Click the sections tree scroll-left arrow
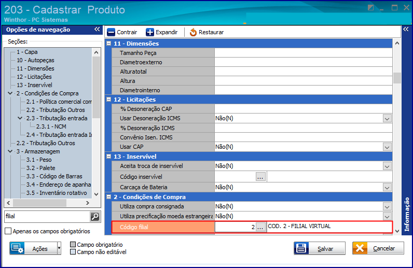 click(x=8, y=203)
